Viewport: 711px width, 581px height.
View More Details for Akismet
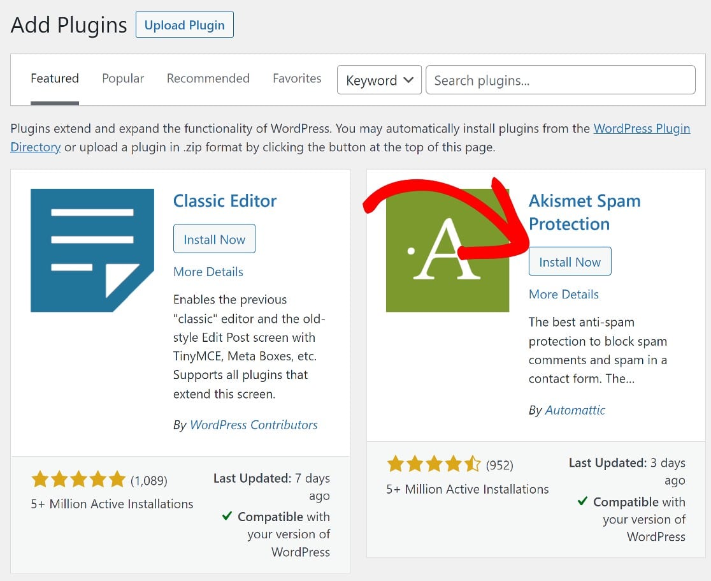564,294
